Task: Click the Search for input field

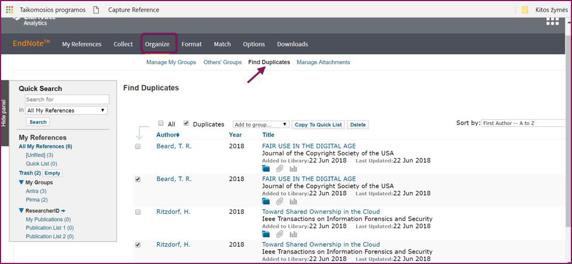Action: (67, 99)
